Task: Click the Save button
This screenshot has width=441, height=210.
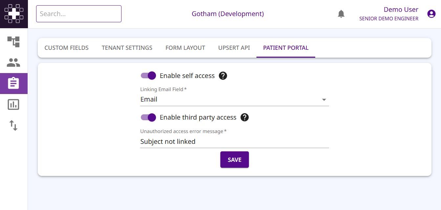Action: point(234,160)
